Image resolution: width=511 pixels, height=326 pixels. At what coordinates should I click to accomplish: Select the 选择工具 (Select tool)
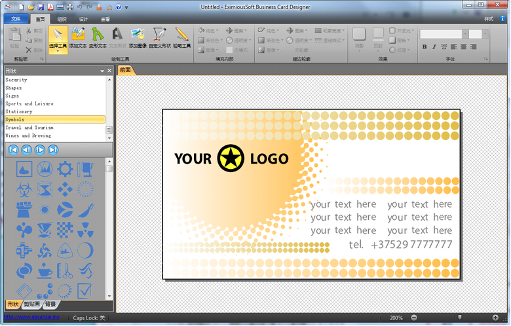pyautogui.click(x=58, y=37)
